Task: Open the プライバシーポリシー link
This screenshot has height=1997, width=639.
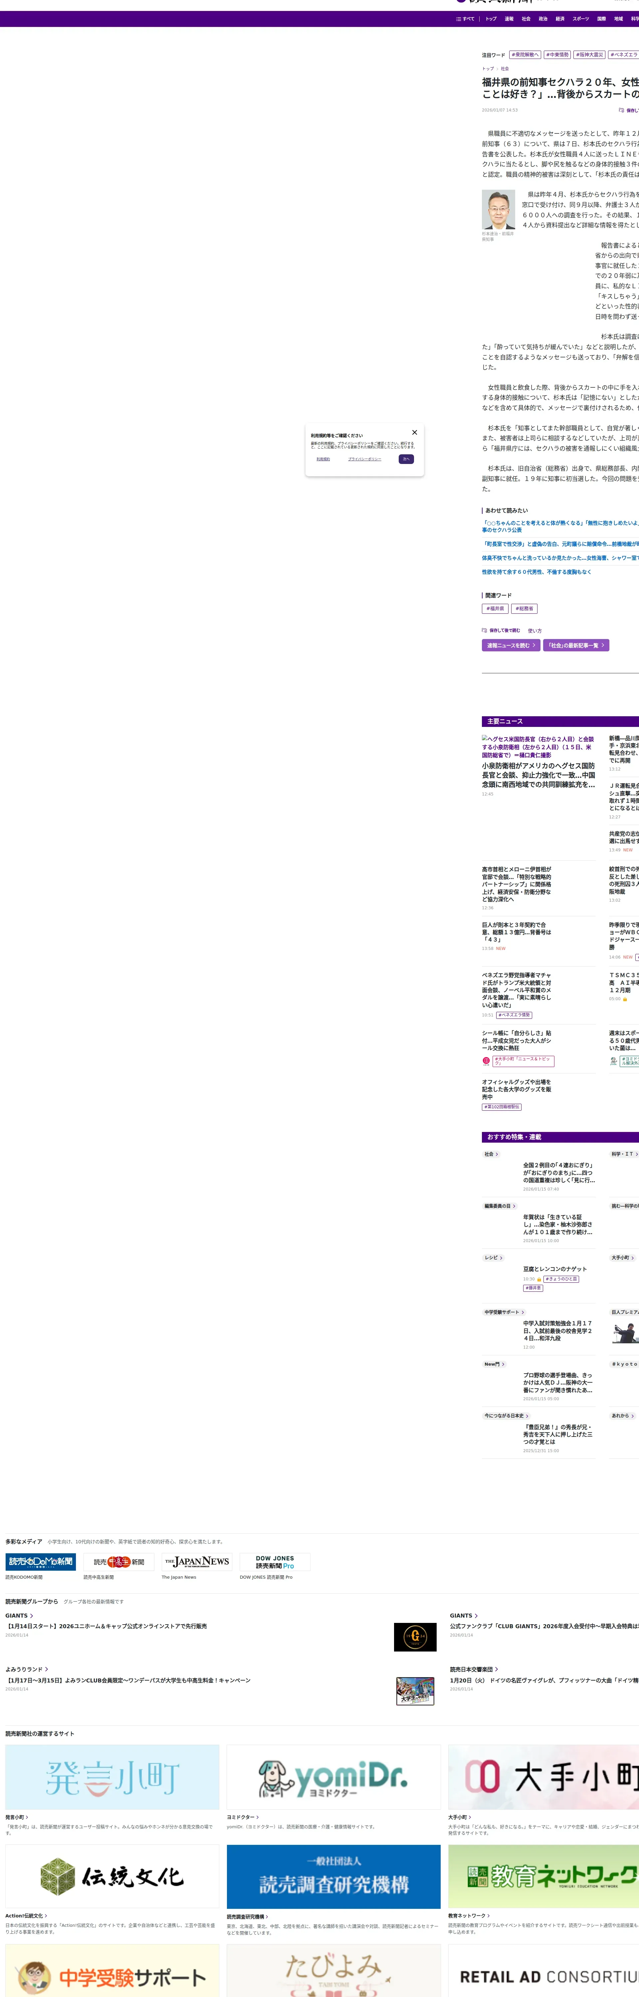Action: 364,459
